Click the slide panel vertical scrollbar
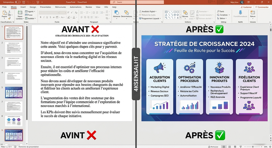Screen dimensions: 272x148 27,73
